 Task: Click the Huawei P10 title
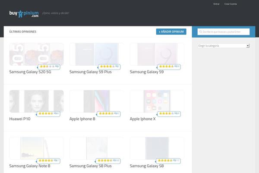point(20,119)
